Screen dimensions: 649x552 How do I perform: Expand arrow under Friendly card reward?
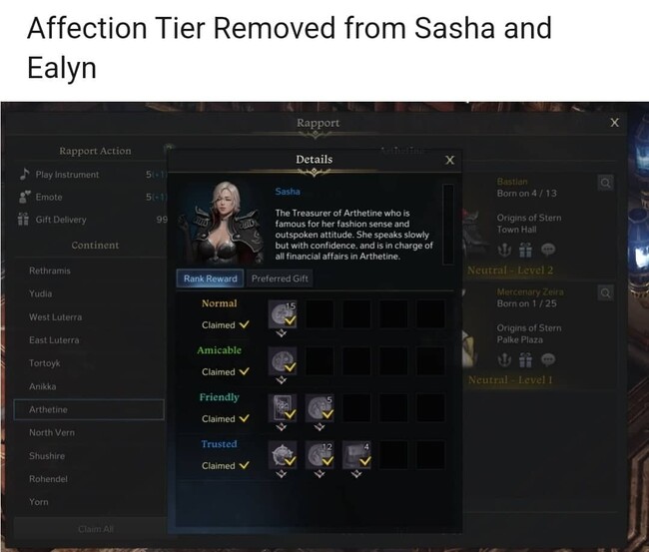[282, 427]
